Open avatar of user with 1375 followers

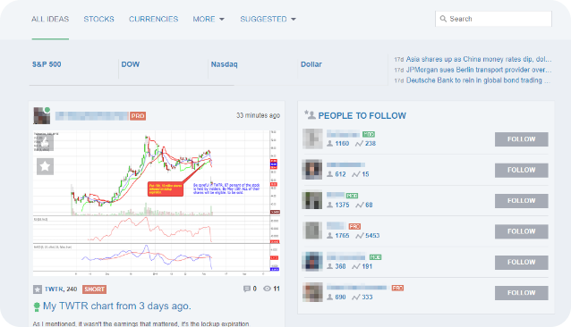point(312,200)
